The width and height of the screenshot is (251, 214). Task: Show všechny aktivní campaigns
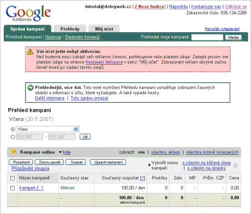tap(165, 152)
